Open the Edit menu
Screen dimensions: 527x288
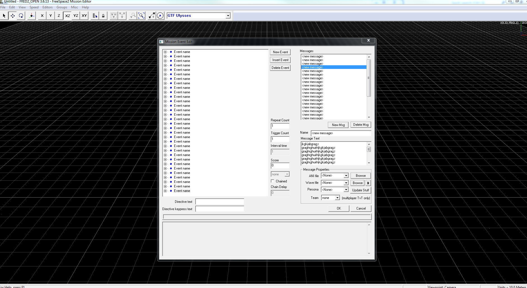[x=12, y=7]
